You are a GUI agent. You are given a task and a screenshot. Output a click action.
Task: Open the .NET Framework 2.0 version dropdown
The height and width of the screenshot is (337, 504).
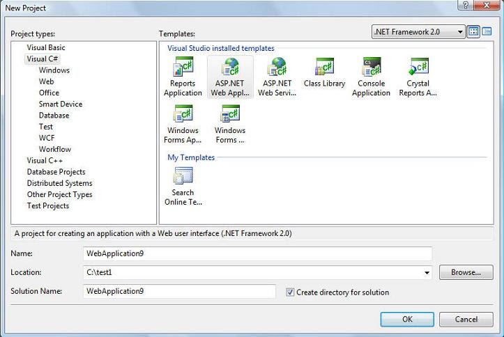point(418,32)
